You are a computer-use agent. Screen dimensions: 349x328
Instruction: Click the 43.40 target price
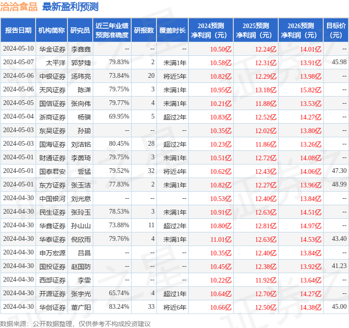pyautogui.click(x=339, y=239)
